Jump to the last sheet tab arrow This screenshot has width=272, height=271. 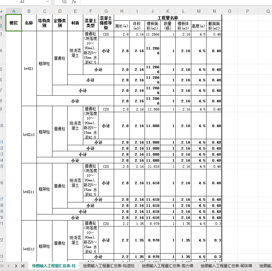(23, 266)
